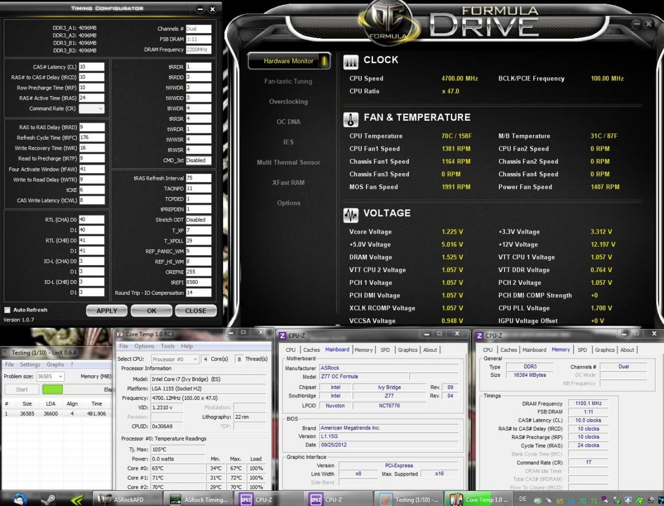Click the thermometer icon beside FAN & TEMPERATURE

[350, 119]
